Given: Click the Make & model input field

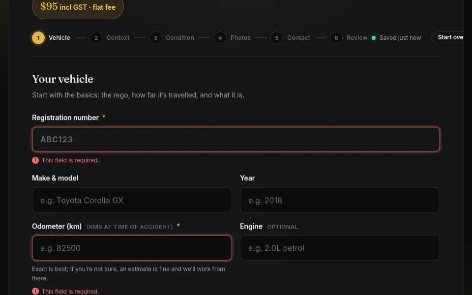Looking at the screenshot, I should click(132, 200).
